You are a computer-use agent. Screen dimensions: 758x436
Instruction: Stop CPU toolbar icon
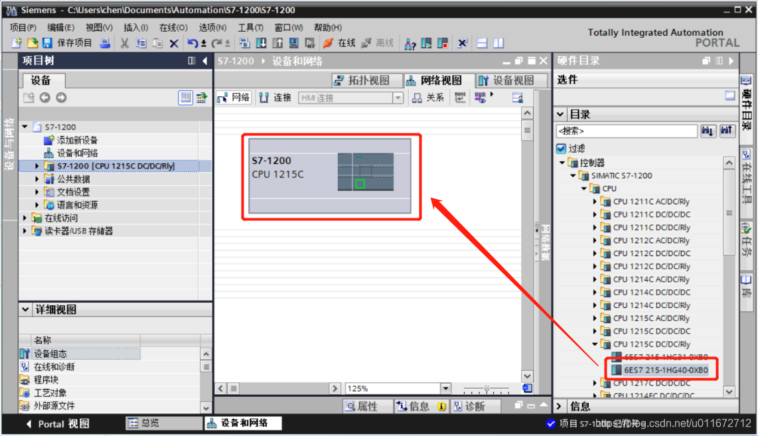[442, 43]
